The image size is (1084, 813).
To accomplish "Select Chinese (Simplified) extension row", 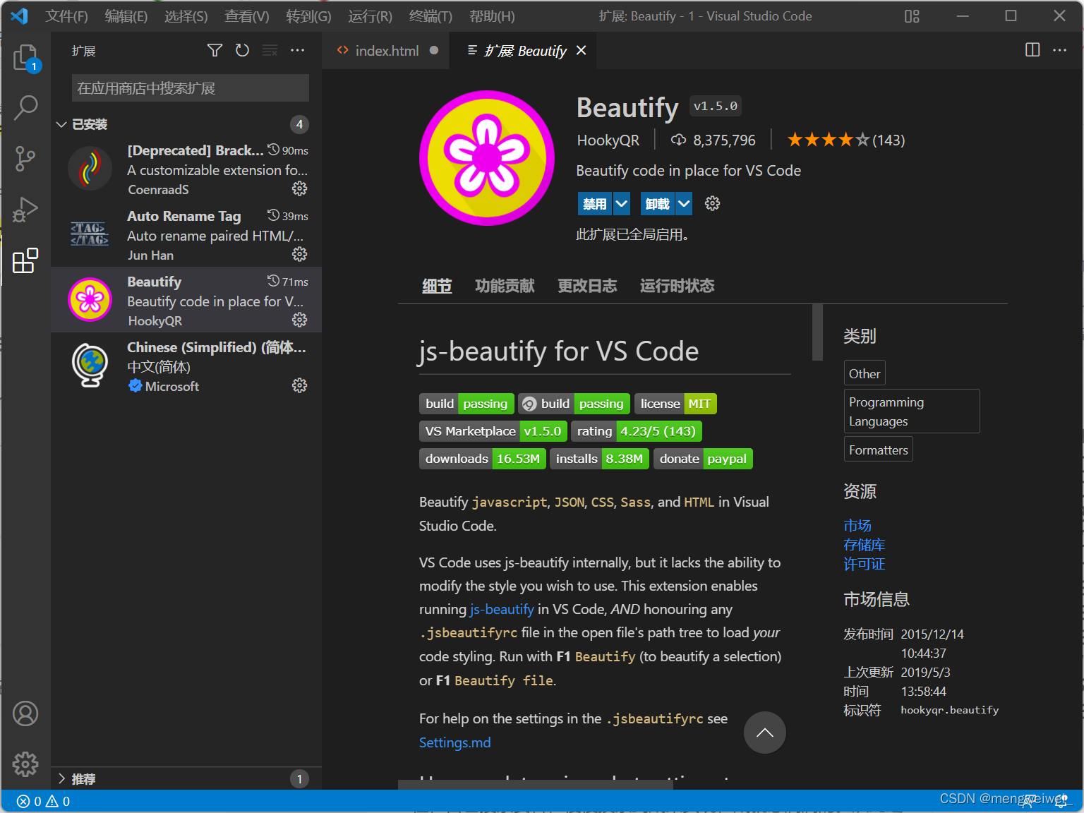I will pos(186,366).
